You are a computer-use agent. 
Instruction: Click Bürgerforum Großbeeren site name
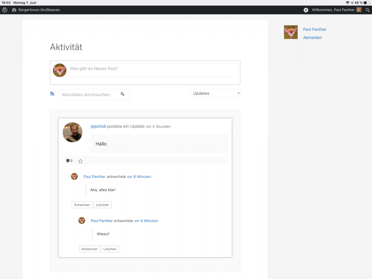coord(39,10)
